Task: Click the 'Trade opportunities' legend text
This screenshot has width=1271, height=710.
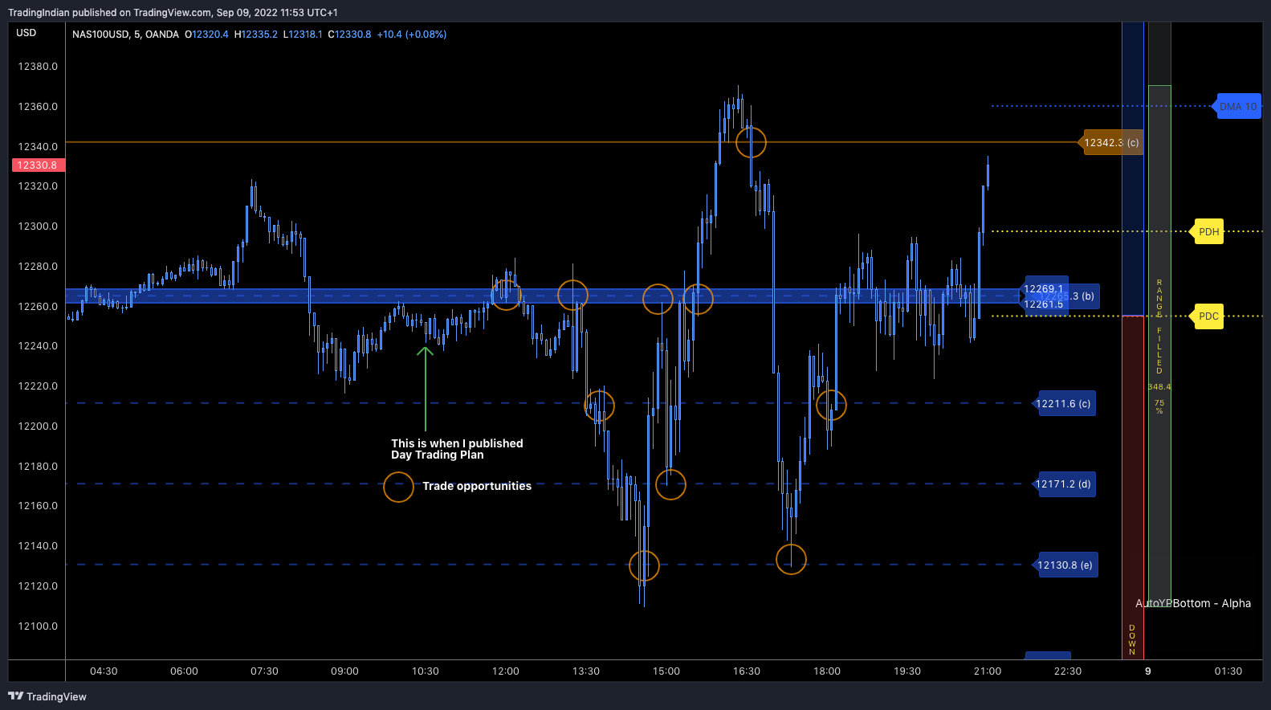Action: (477, 486)
